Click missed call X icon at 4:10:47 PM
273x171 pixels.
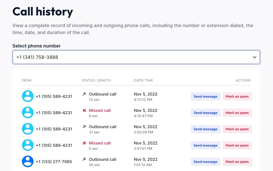coord(84,110)
